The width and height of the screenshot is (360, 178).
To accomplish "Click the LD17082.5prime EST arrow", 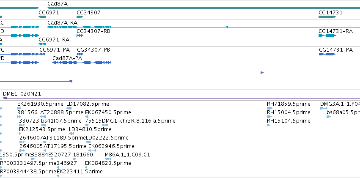I will click(69, 108).
